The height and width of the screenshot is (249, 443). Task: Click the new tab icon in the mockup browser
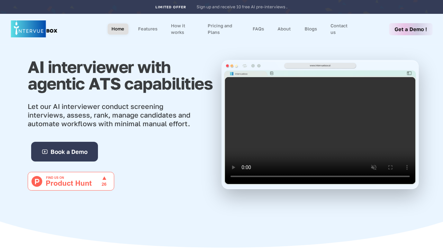pyautogui.click(x=272, y=73)
